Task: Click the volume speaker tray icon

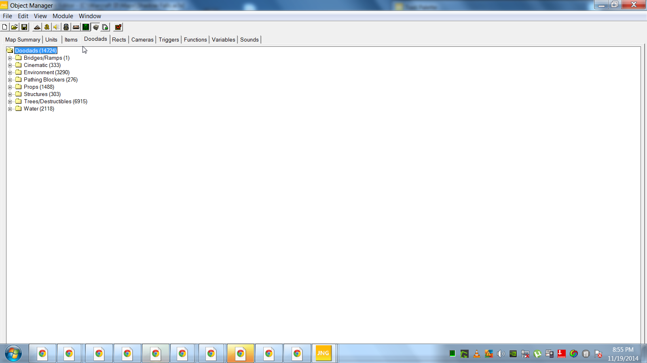Action: [x=501, y=354]
